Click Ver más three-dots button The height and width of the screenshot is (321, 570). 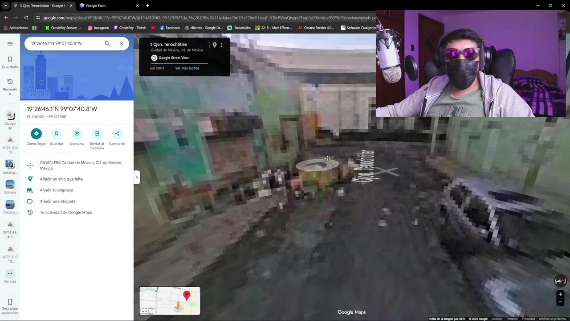10,276
